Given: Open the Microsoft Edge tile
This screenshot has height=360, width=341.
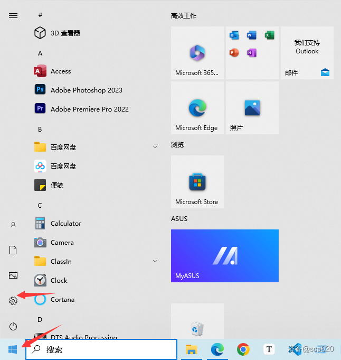Looking at the screenshot, I should click(x=197, y=108).
